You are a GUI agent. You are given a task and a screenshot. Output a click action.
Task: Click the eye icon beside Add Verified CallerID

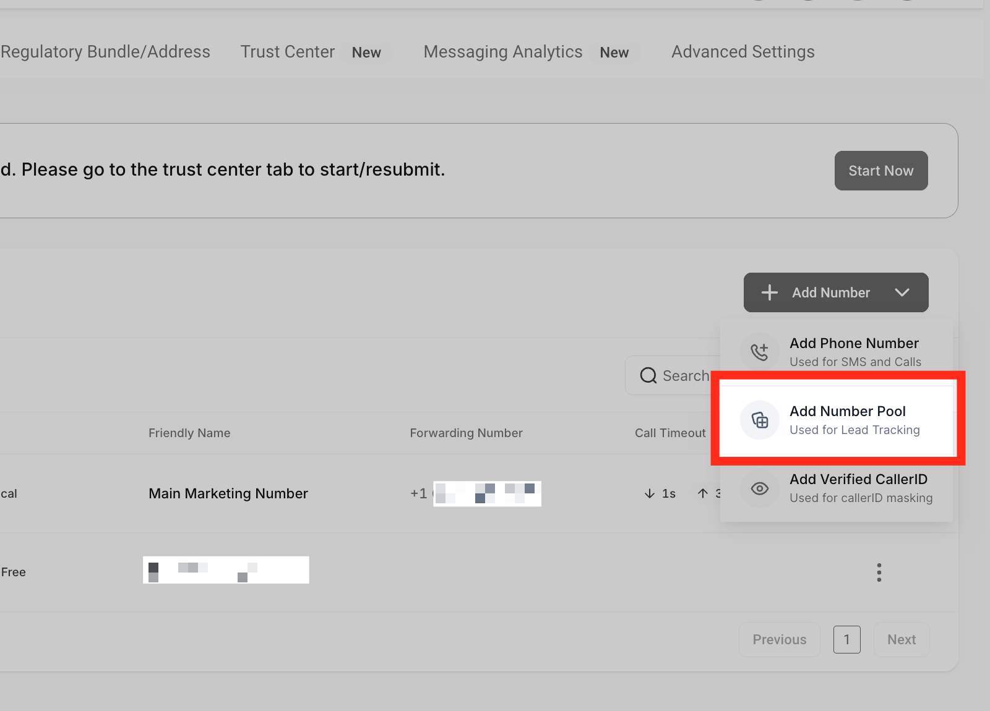pos(759,488)
